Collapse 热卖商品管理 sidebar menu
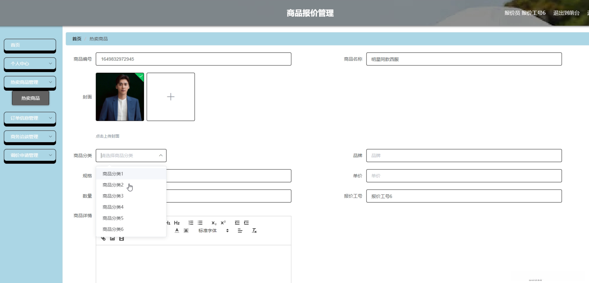This screenshot has height=283, width=589. point(30,82)
